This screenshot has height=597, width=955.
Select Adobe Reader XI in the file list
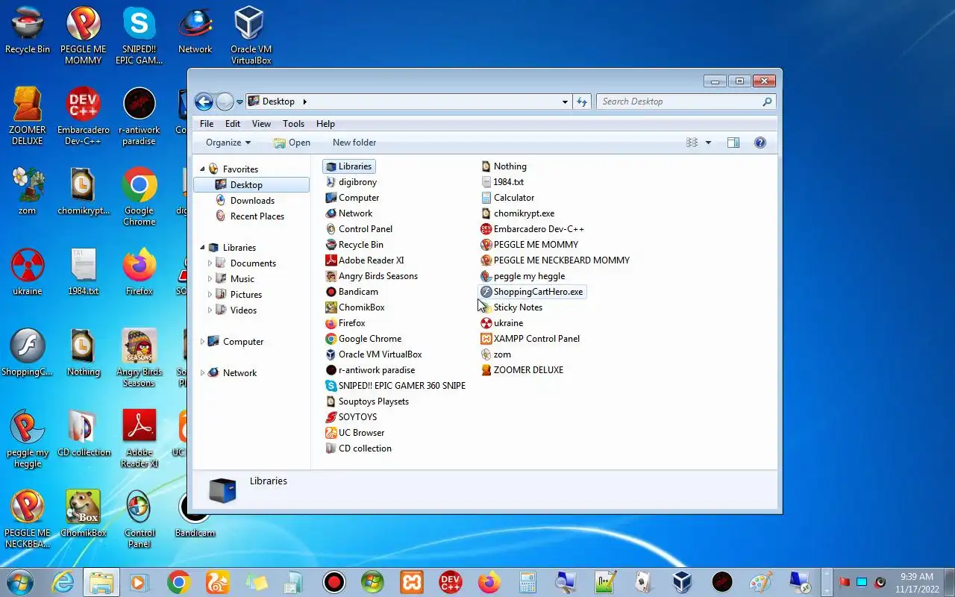tap(365, 260)
